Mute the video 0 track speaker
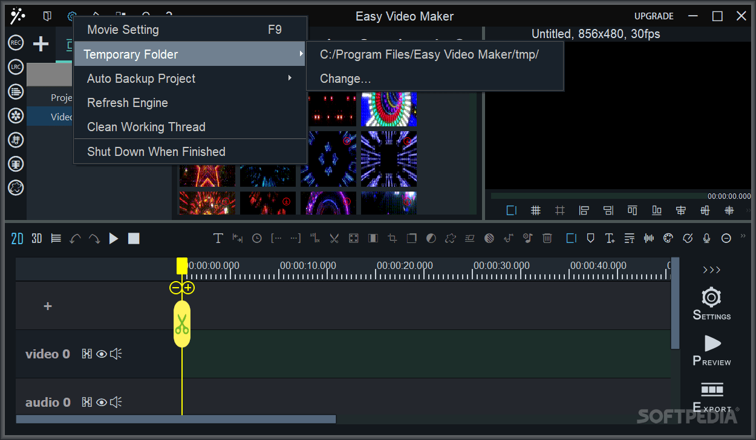Screen dimensions: 756x440 pos(116,354)
